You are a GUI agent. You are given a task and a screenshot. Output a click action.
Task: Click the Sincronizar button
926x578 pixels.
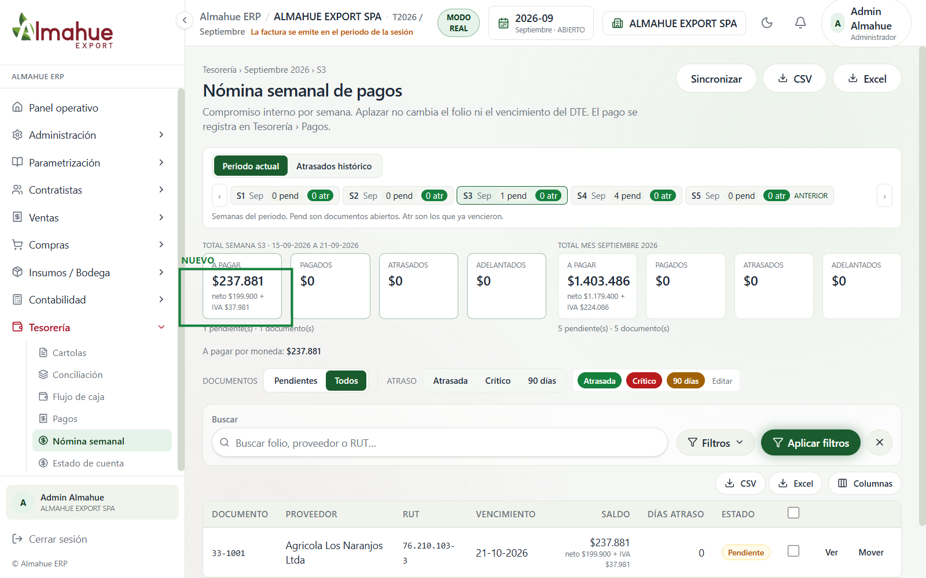click(x=716, y=79)
